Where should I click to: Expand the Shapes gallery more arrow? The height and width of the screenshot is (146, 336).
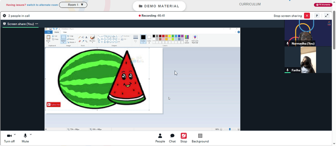click(x=119, y=42)
